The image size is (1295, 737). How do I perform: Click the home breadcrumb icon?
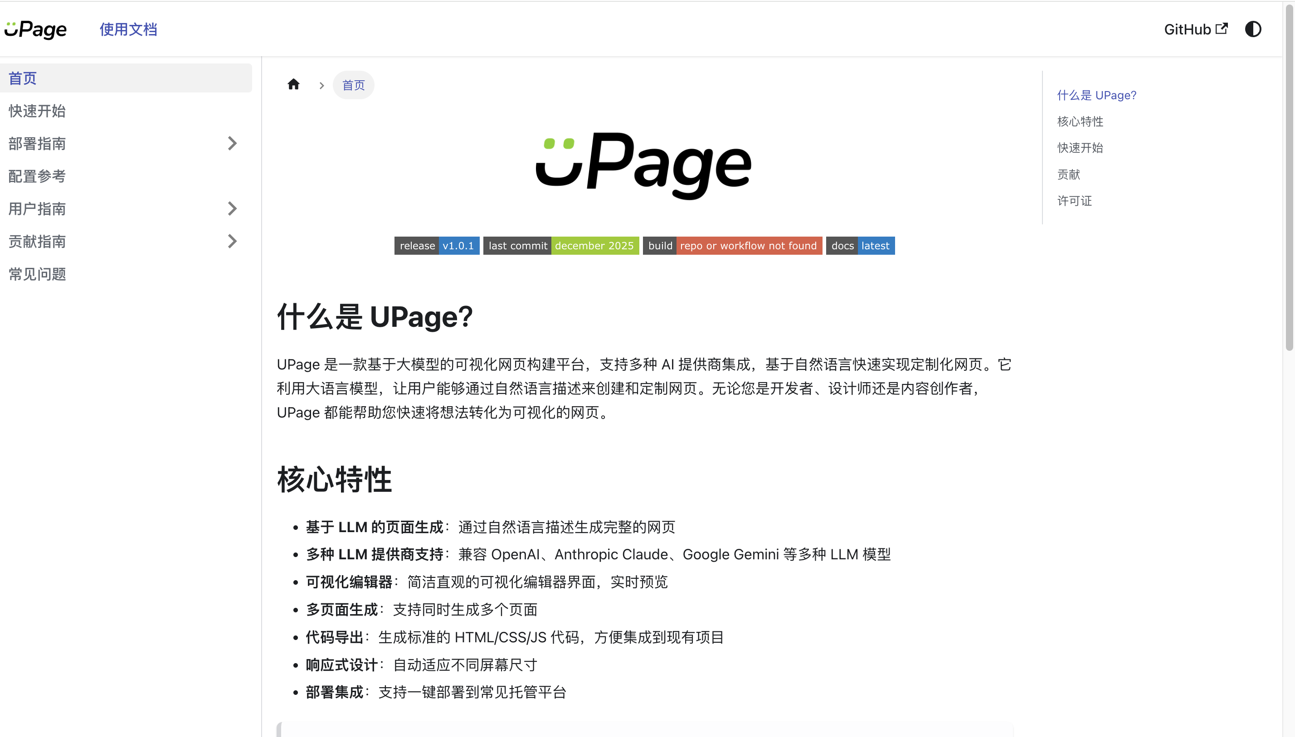(293, 84)
